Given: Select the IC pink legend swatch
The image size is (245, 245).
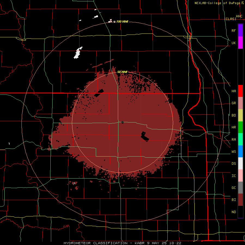Looking at the screenshot, I should coord(240,176).
